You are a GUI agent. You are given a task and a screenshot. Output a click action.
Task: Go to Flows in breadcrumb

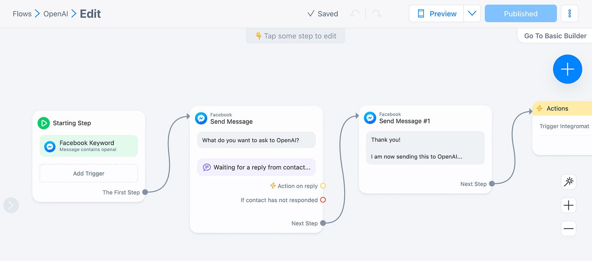[22, 14]
